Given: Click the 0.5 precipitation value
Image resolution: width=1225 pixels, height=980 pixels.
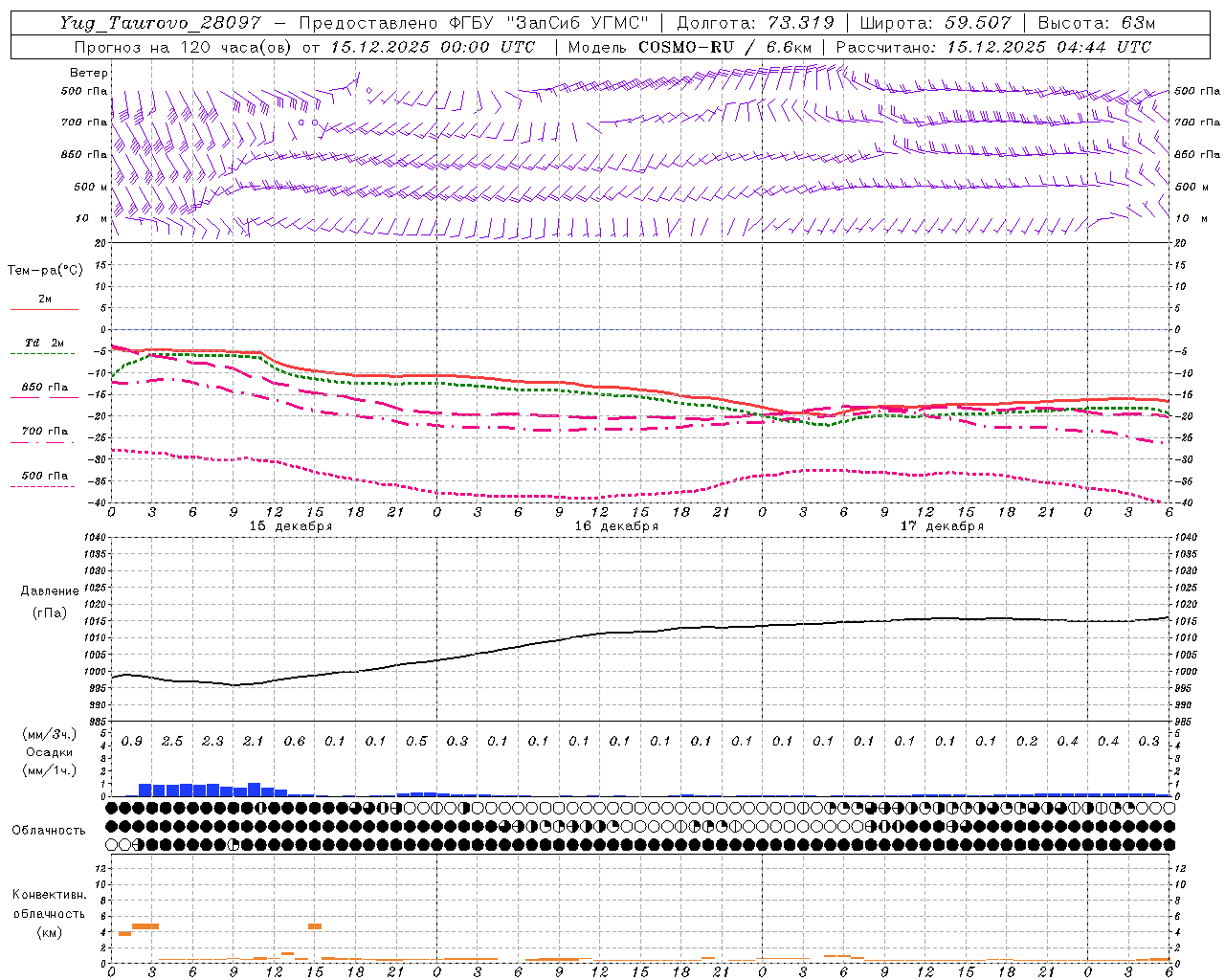Looking at the screenshot, I should pos(416,742).
